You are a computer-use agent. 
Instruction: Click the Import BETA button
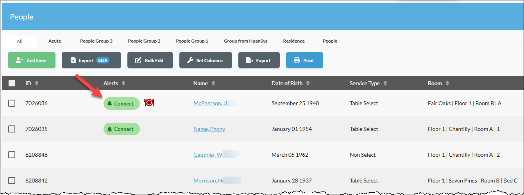tap(91, 60)
